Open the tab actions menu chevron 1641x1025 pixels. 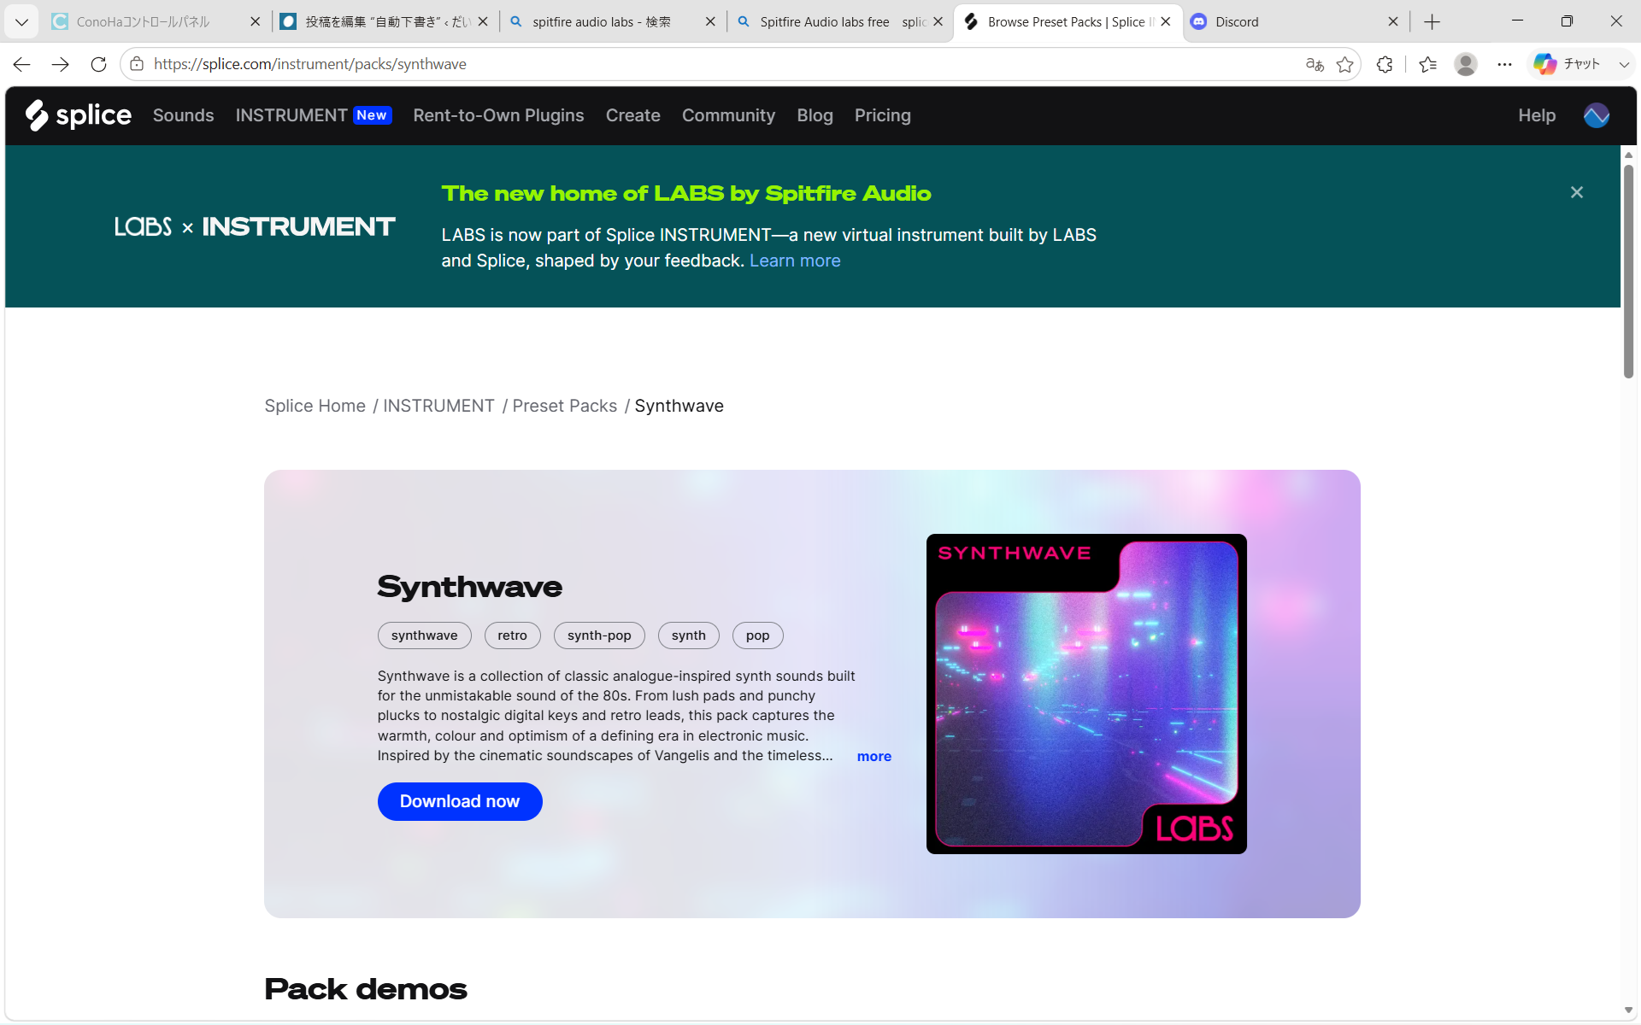(x=21, y=21)
